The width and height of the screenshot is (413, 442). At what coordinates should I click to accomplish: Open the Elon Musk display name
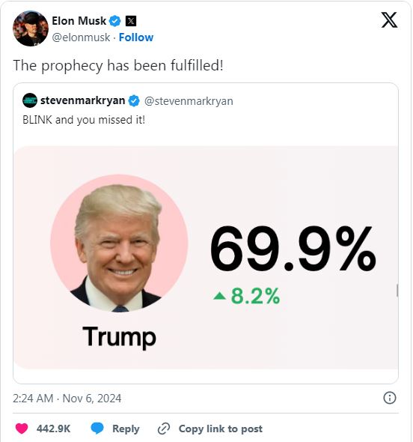click(x=79, y=21)
